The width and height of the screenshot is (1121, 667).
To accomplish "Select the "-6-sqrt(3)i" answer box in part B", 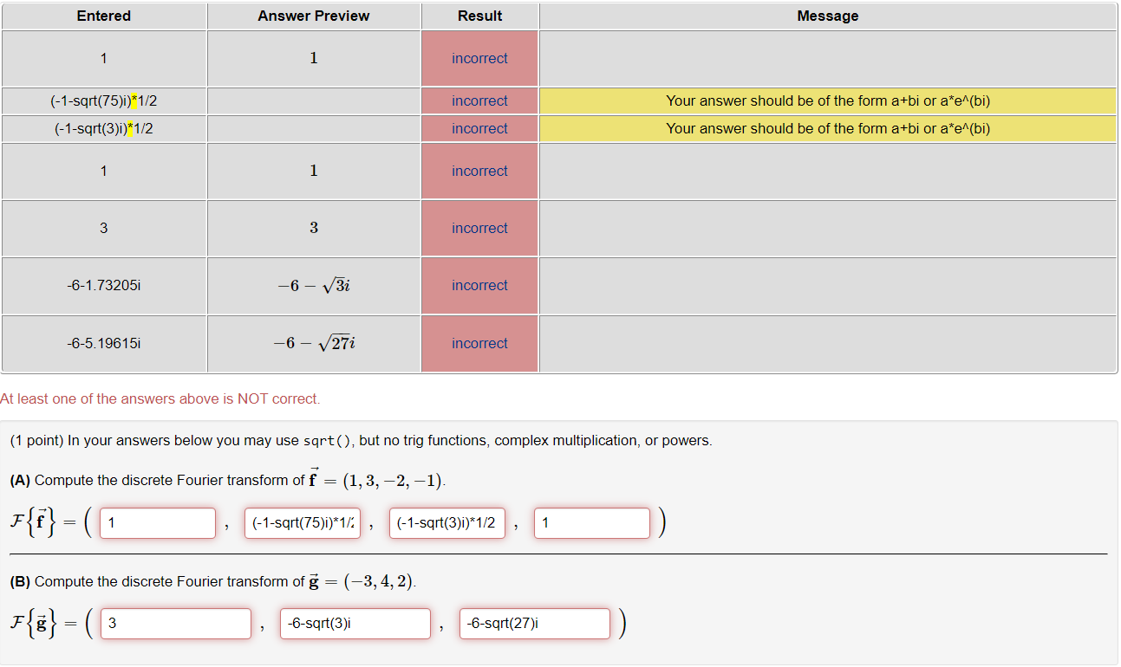I will coord(355,623).
